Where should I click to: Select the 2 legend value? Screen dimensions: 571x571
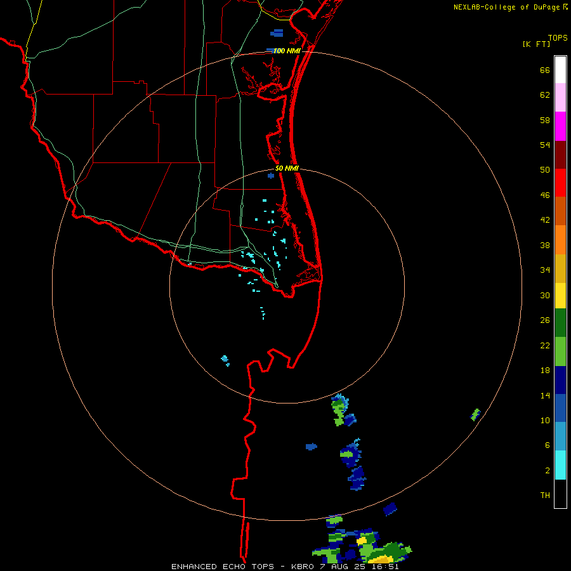[547, 471]
